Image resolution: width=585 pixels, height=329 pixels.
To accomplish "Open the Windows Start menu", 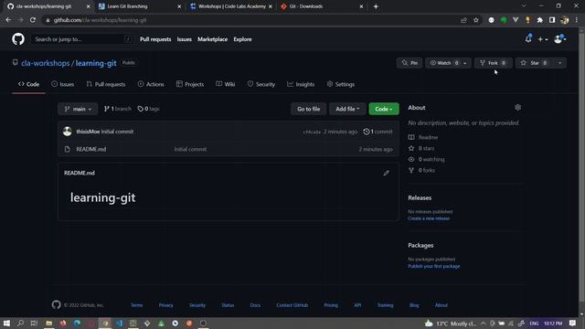I will (6, 323).
